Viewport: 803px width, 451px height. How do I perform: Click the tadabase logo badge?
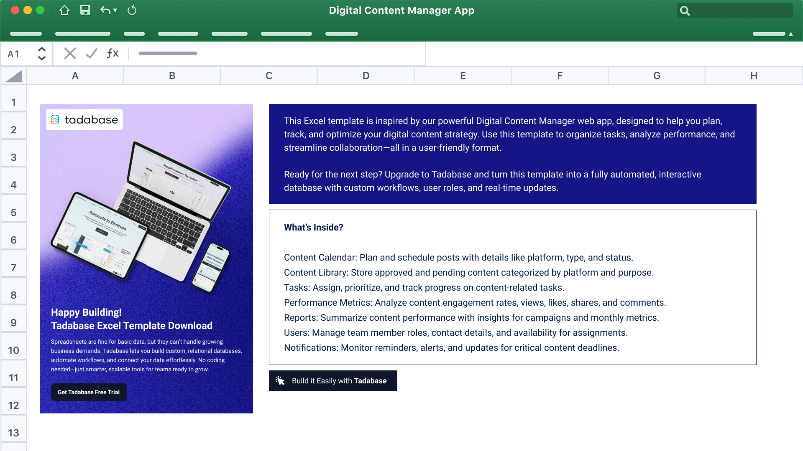pos(84,120)
